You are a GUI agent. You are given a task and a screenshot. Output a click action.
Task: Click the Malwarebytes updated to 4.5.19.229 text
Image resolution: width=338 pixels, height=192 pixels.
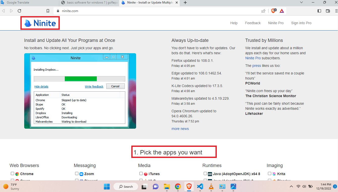[200, 98]
